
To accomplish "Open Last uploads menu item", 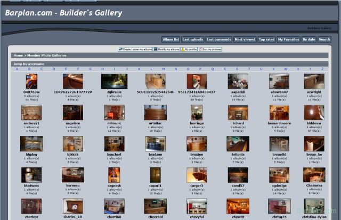I will (x=193, y=39).
